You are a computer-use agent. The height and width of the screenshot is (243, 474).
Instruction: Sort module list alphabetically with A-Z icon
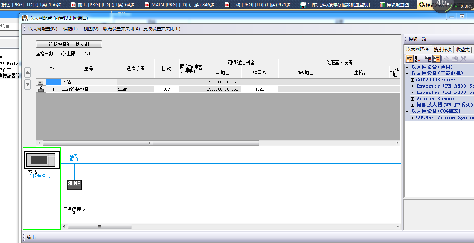pyautogui.click(x=417, y=59)
